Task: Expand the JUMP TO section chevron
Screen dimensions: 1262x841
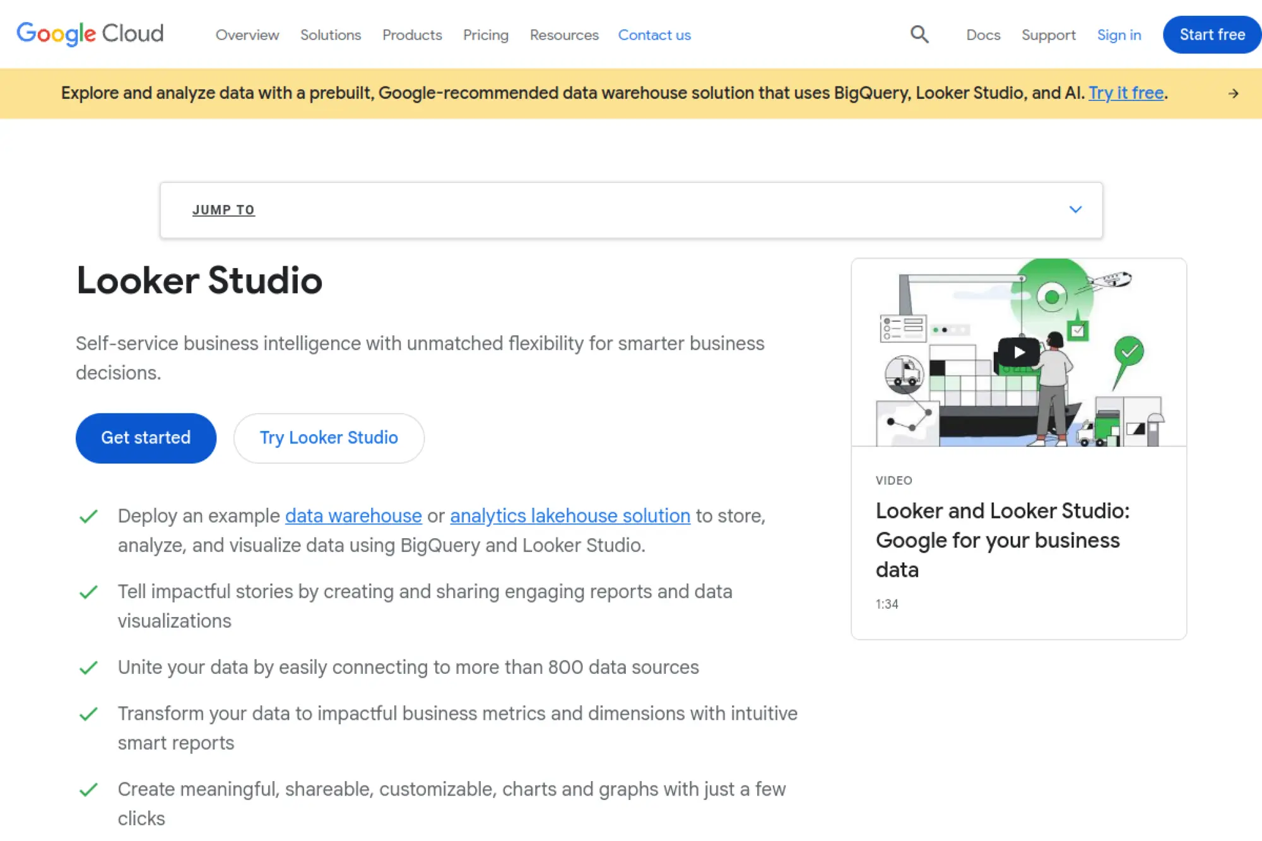Action: point(1075,209)
